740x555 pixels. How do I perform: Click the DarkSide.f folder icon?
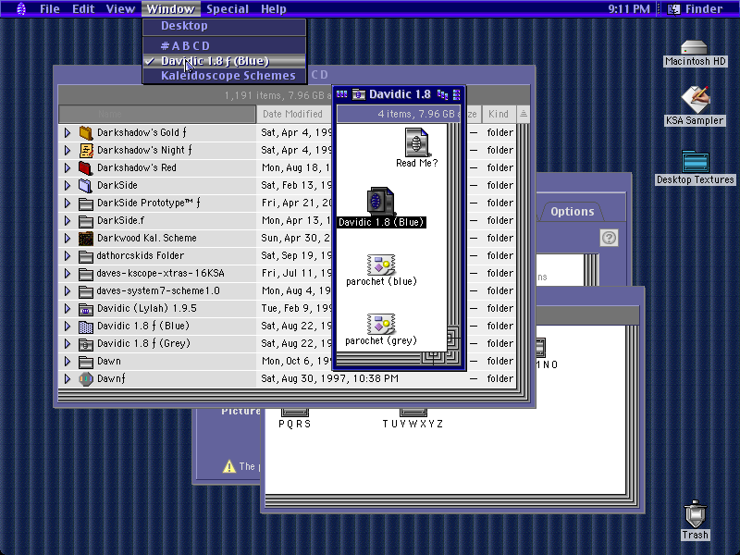coord(85,220)
